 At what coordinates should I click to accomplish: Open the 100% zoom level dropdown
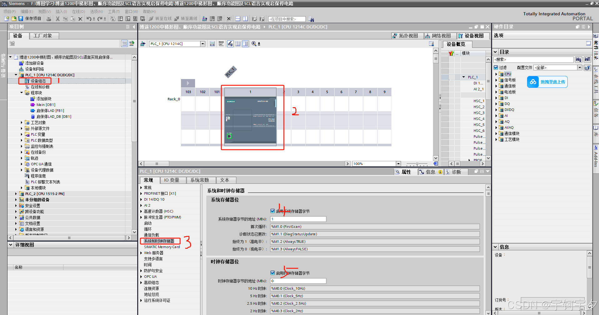tap(398, 164)
